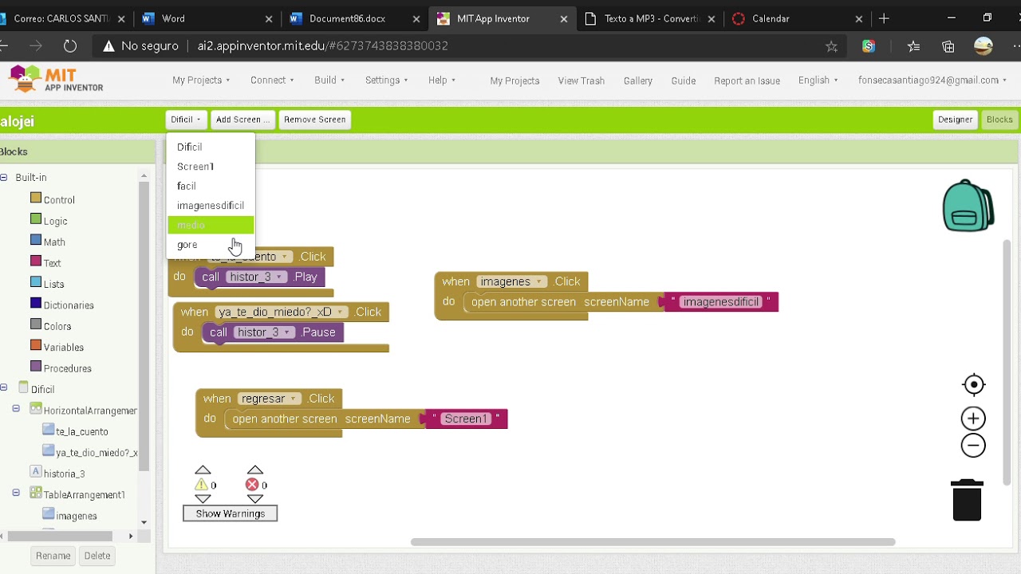This screenshot has height=574, width=1021.
Task: Switch to the Designer view
Action: coord(955,120)
